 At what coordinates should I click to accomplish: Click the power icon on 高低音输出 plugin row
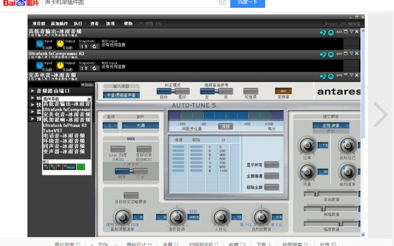pos(331,33)
